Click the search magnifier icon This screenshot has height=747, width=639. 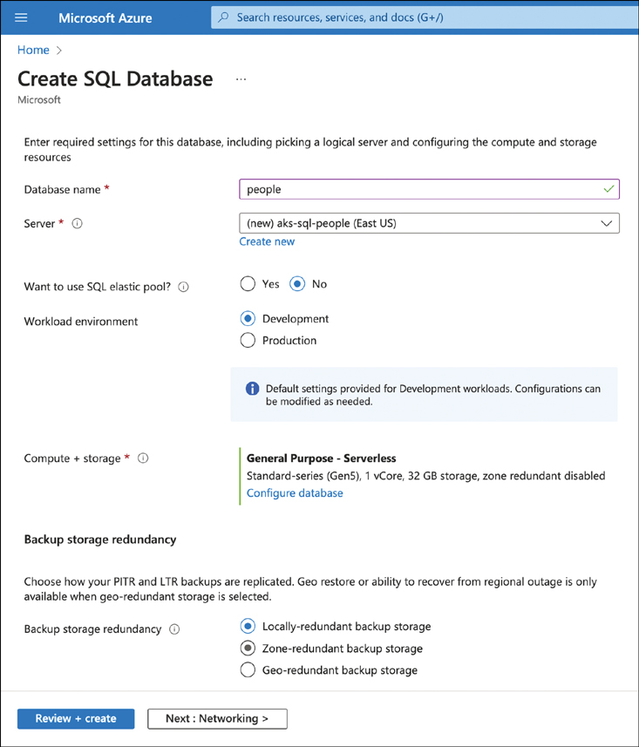click(x=224, y=17)
